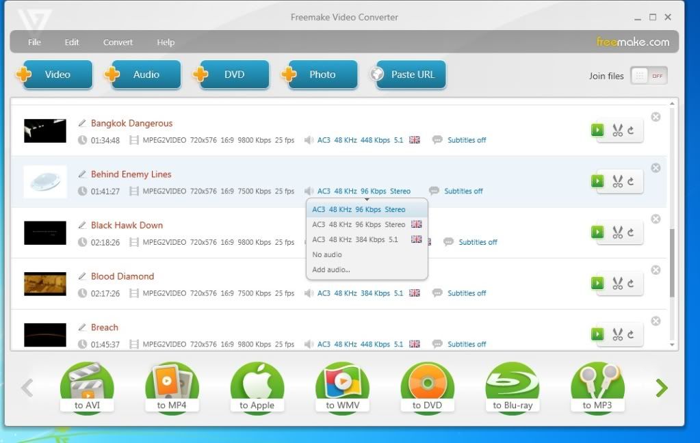Viewport: 700px width, 443px height.
Task: Play preview for Bangkok Dangerous
Action: [x=597, y=130]
